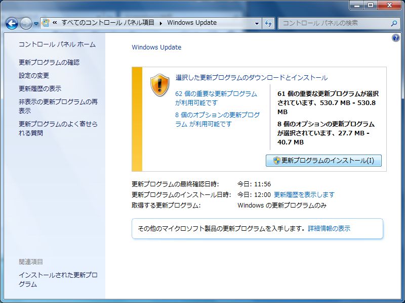Open 設定の変更 link
This screenshot has height=303, width=405.
click(34, 75)
